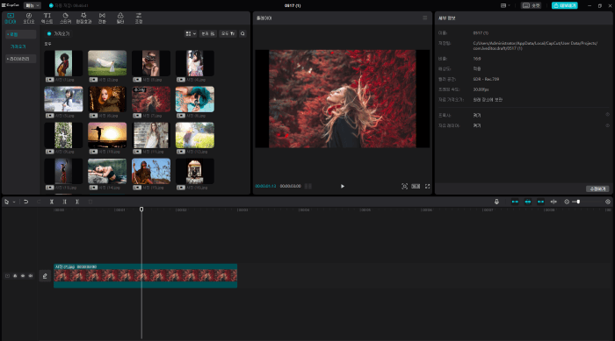Click the zoom-to-fit timeline icon at far right
Screen dimensions: 615x341
pyautogui.click(x=608, y=202)
